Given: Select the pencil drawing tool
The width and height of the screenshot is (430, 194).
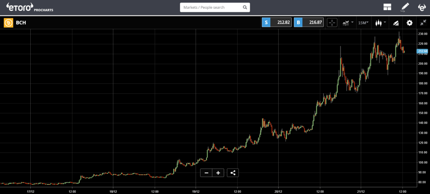Looking at the screenshot, I should (x=405, y=7).
